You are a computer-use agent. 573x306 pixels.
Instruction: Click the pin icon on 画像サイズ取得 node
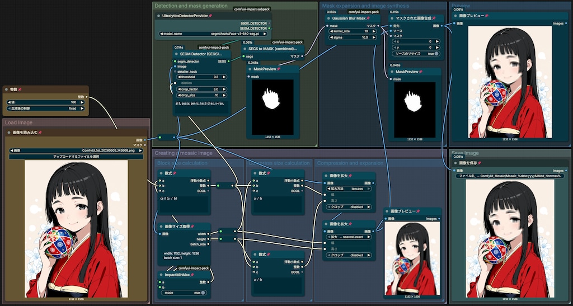point(192,227)
